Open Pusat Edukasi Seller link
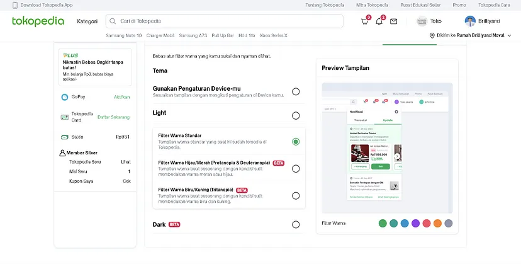Image resolution: width=521 pixels, height=264 pixels. tap(420, 5)
